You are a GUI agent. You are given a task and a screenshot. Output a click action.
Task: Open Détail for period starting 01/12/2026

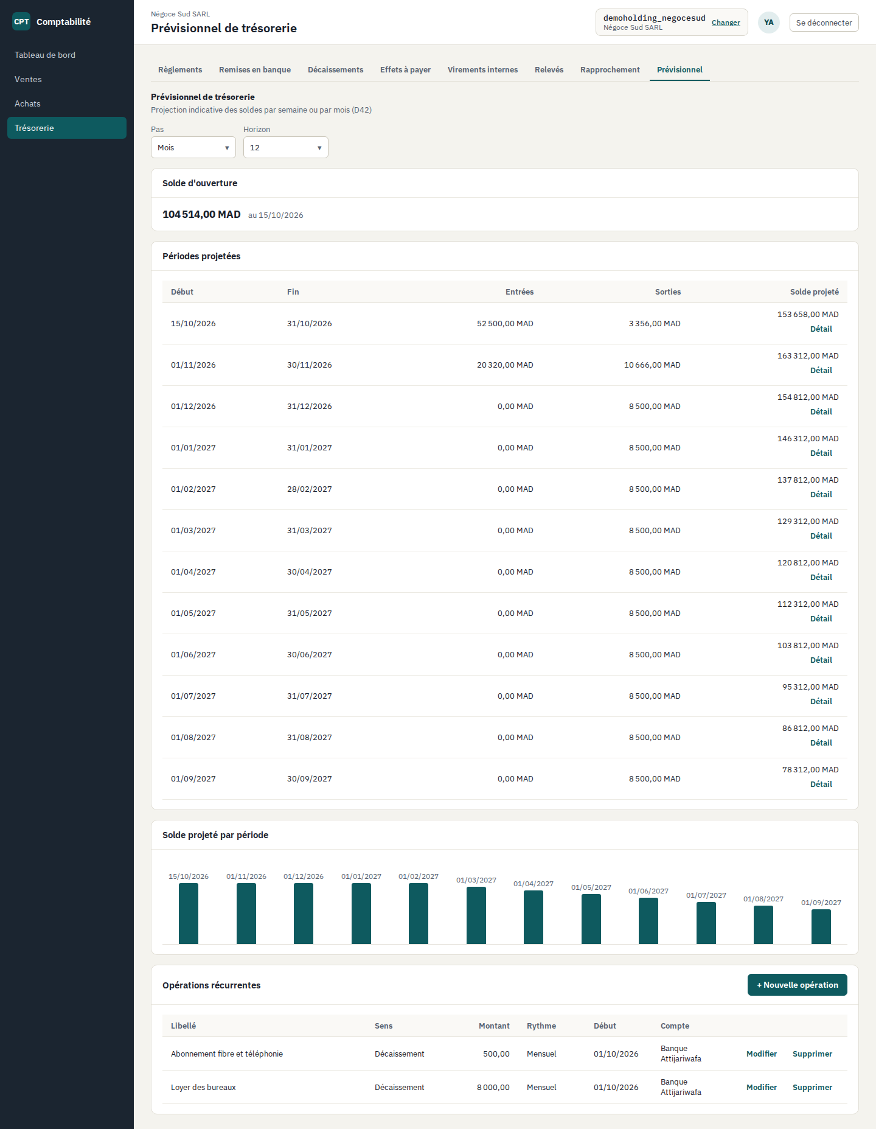coord(821,411)
